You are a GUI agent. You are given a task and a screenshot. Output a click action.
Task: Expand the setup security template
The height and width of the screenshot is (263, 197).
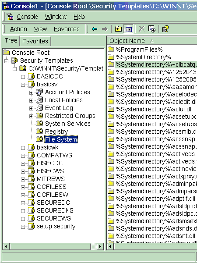coord(23,227)
